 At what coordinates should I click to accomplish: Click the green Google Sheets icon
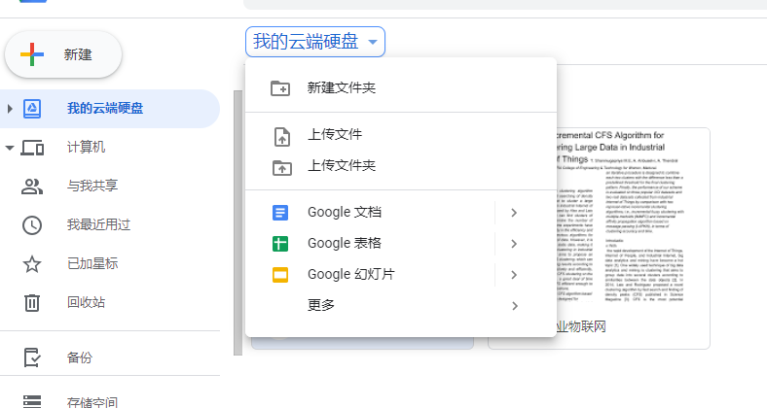(280, 244)
